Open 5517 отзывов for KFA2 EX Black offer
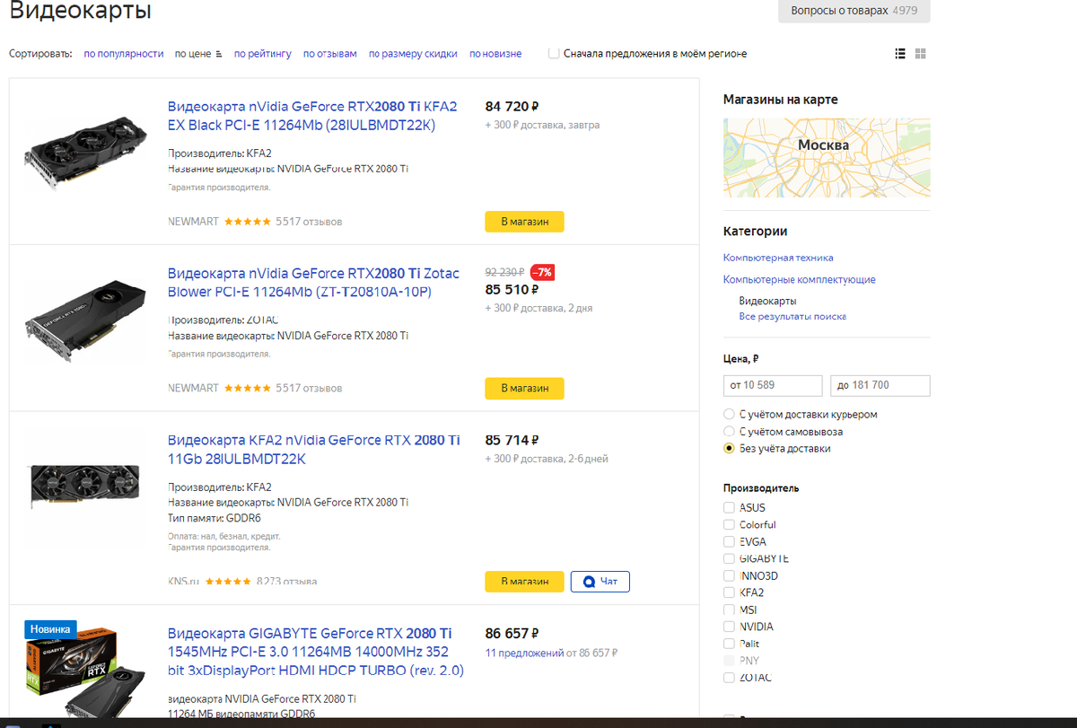The height and width of the screenshot is (728, 1077). (x=309, y=222)
